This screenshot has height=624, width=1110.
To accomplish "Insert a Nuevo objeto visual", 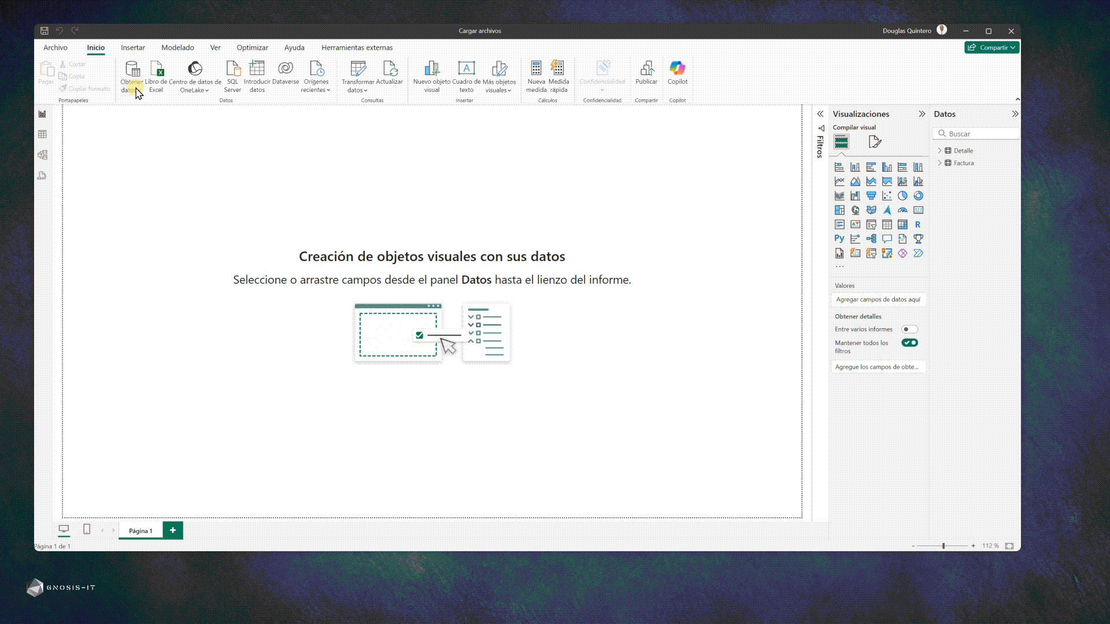I will pos(432,76).
